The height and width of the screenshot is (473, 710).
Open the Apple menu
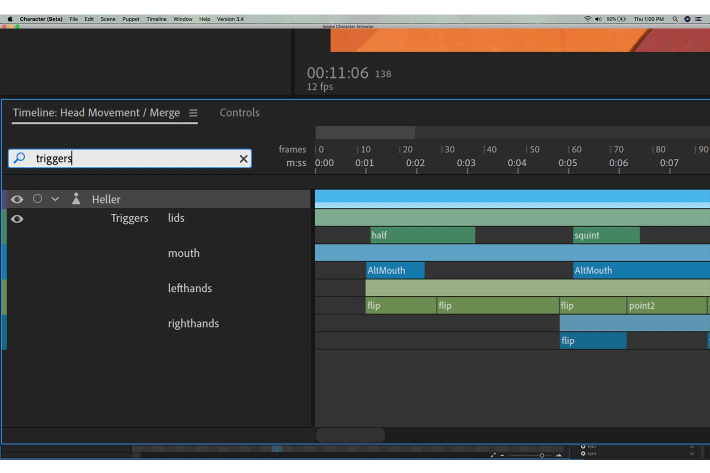pyautogui.click(x=10, y=19)
